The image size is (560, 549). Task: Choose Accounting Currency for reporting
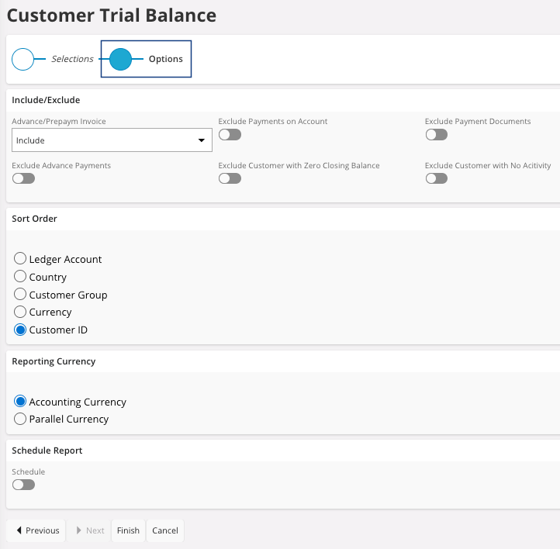tap(21, 402)
